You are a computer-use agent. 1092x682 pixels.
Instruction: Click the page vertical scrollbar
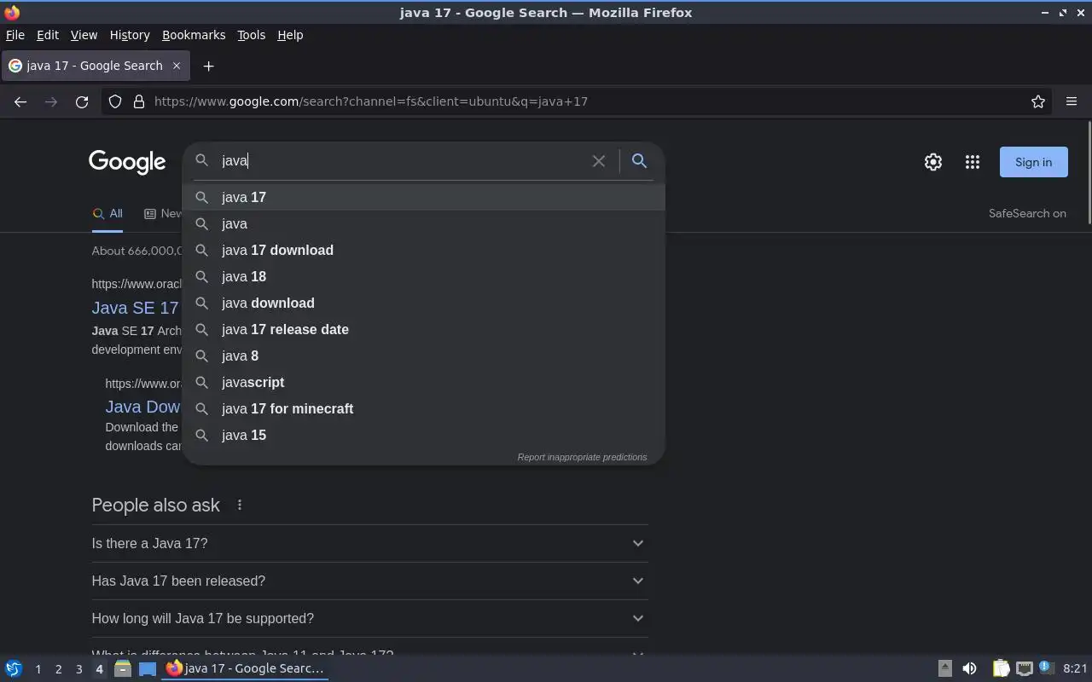(x=1089, y=175)
